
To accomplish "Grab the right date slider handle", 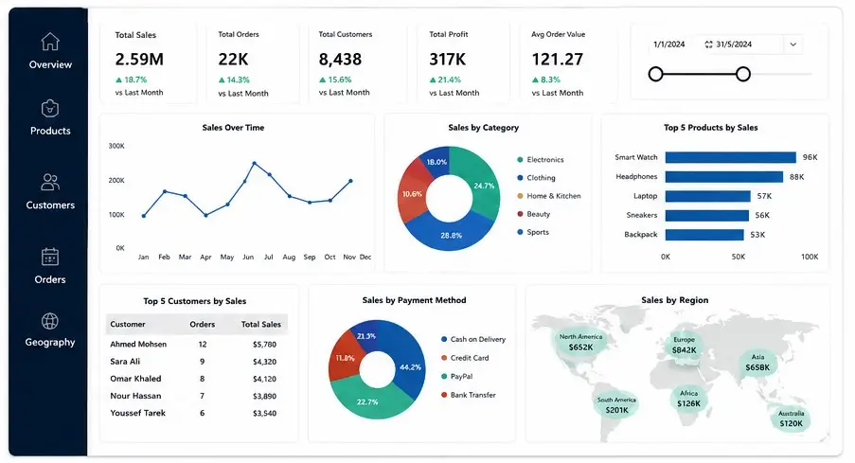I will pos(743,74).
